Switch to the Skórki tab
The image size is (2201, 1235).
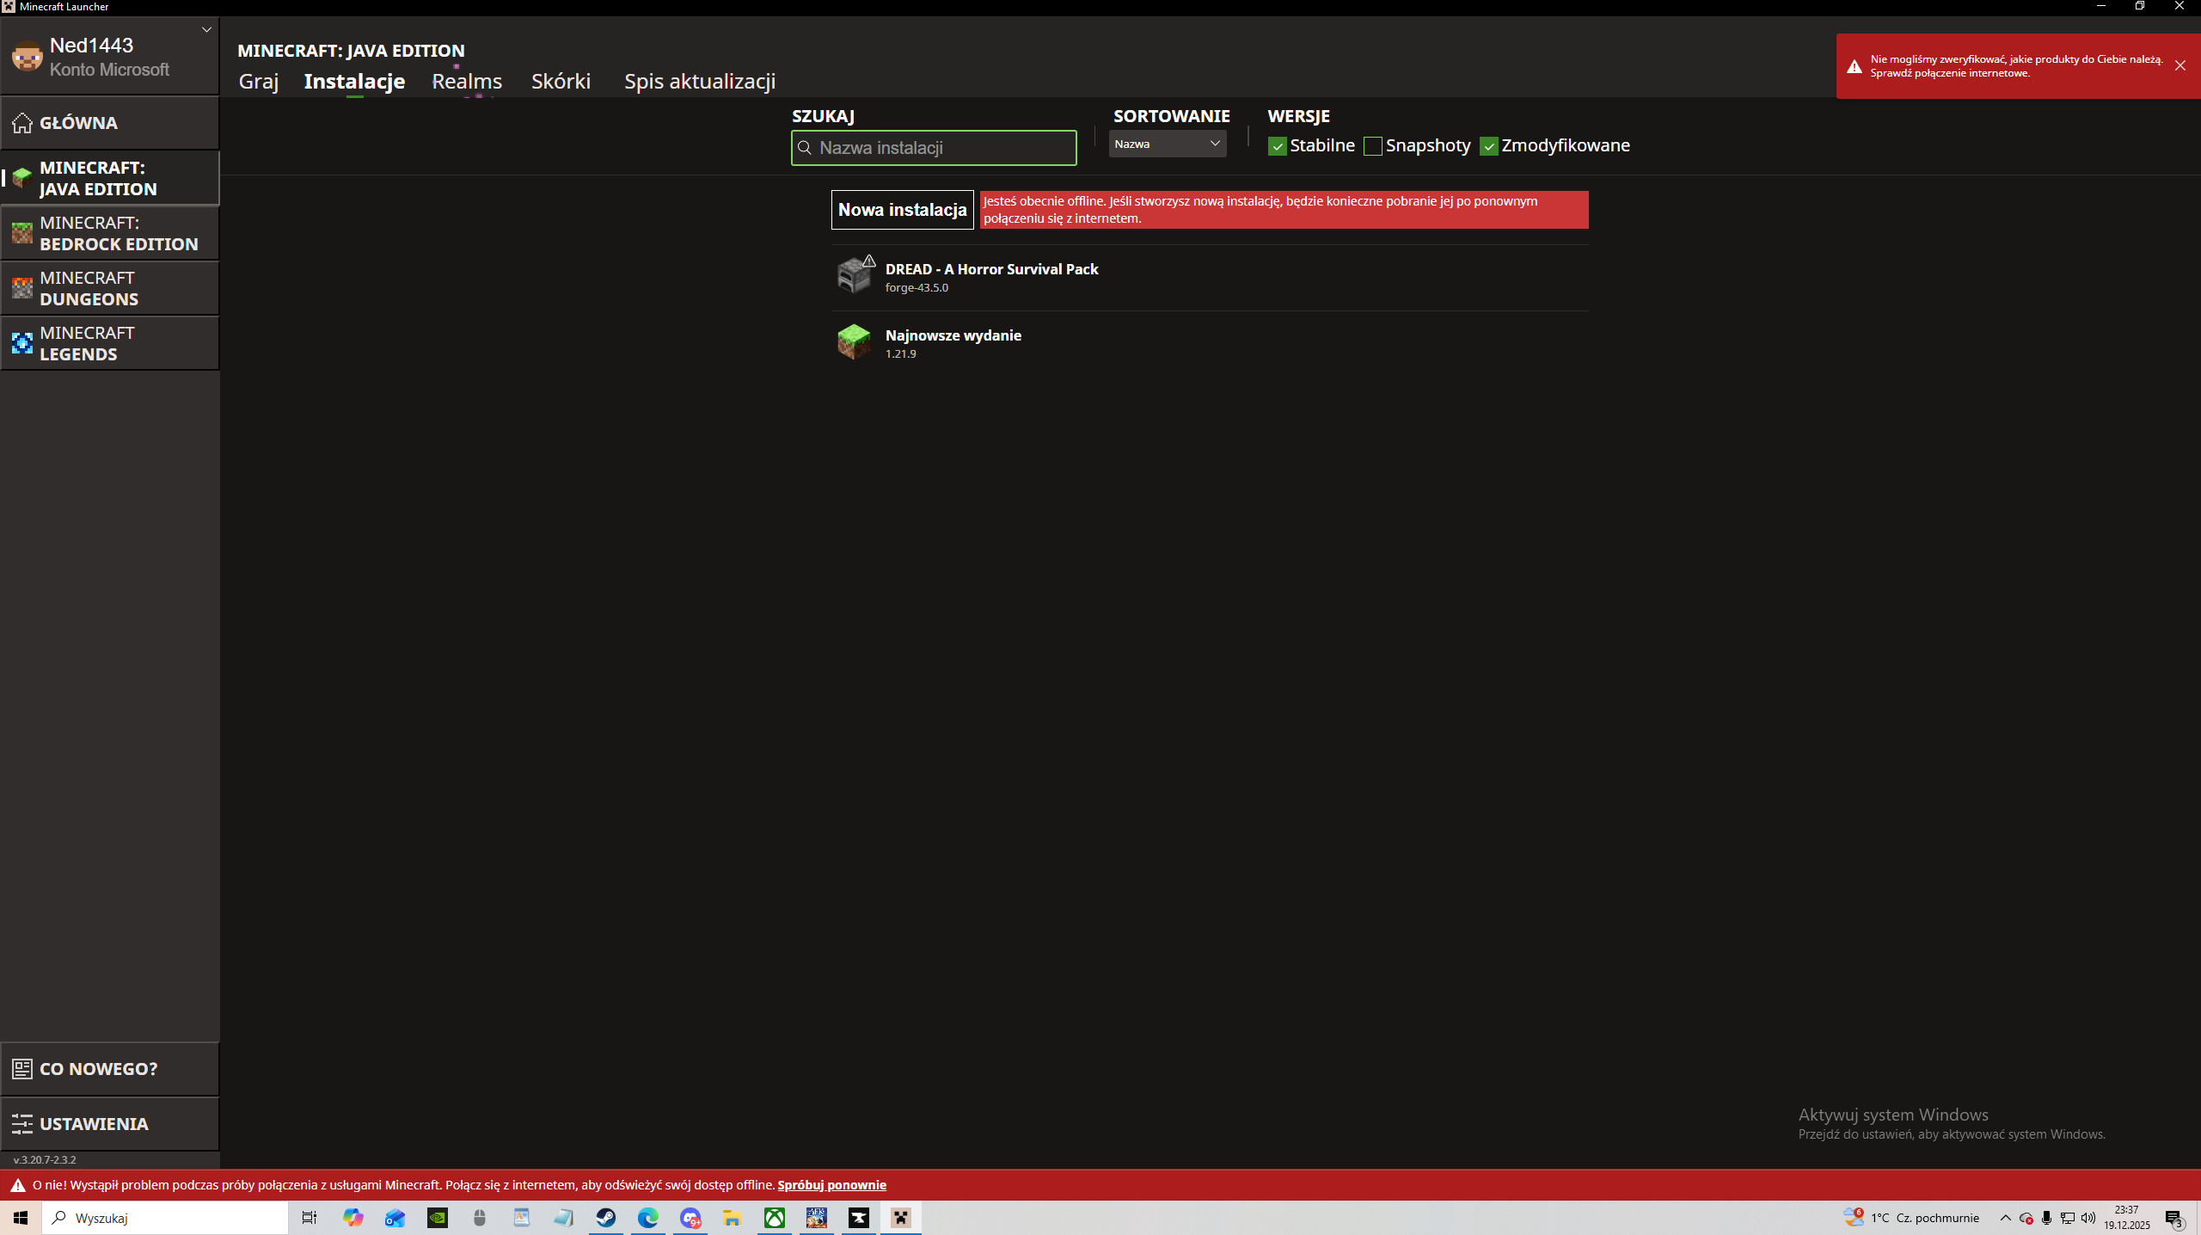(561, 81)
